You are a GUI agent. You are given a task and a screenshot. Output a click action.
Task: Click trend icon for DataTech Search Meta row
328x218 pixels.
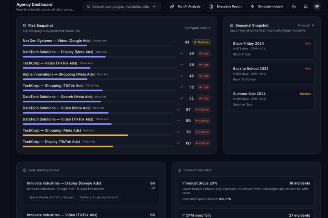click(181, 98)
